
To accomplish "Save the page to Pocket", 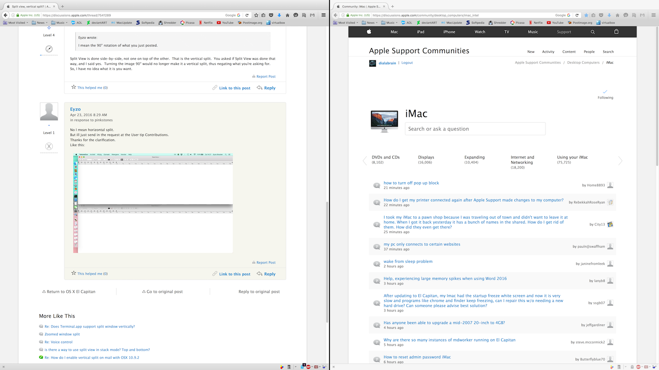I will click(x=271, y=15).
